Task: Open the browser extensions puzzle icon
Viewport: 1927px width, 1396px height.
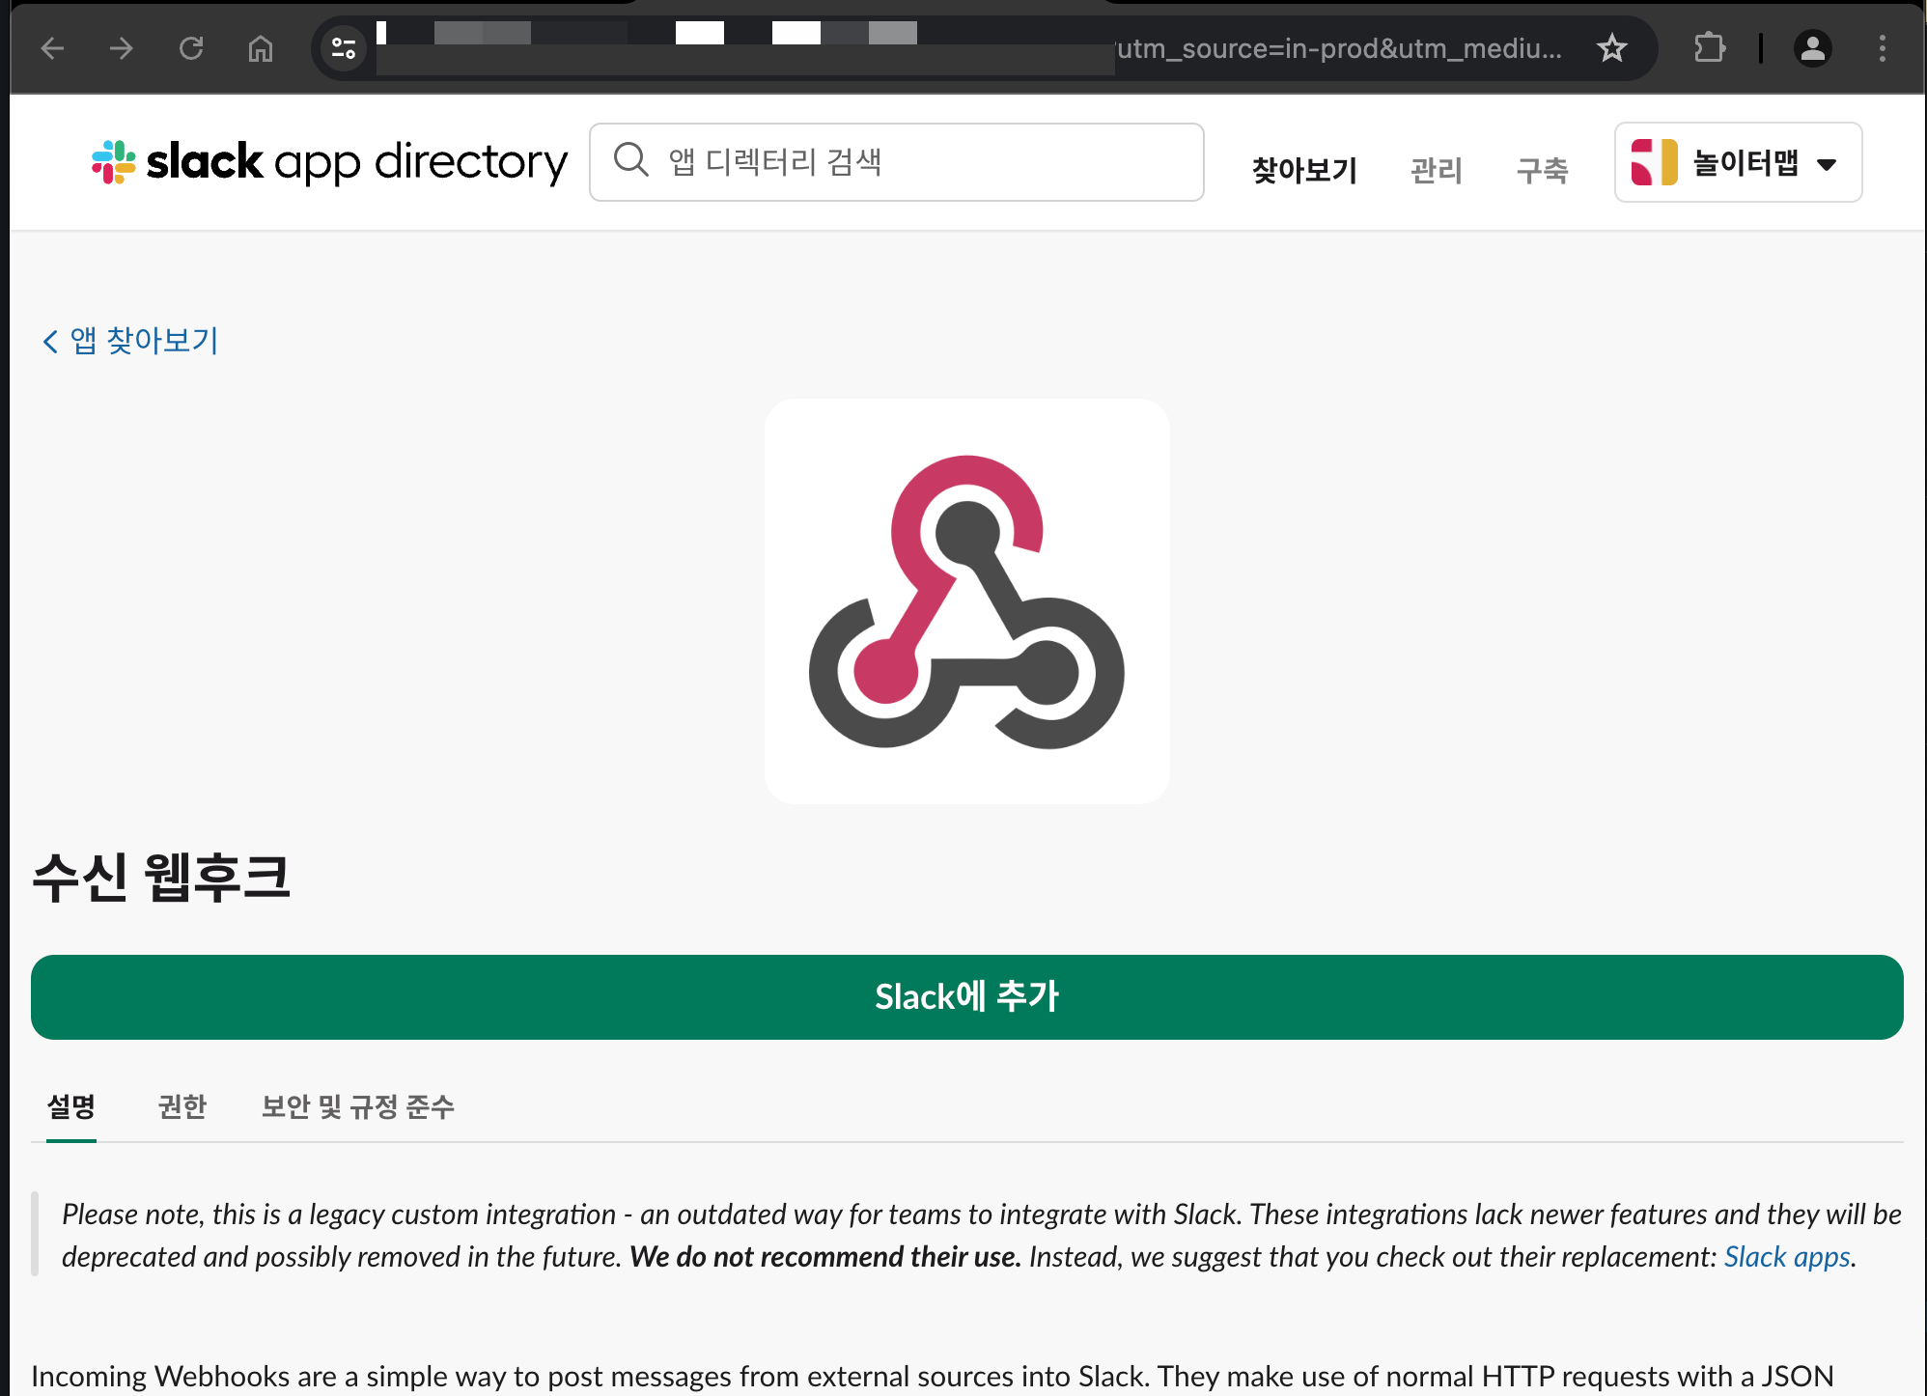Action: click(x=1709, y=48)
